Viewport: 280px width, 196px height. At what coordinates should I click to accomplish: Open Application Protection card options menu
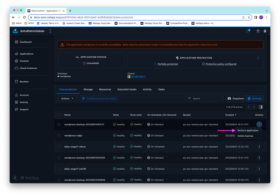[258, 58]
